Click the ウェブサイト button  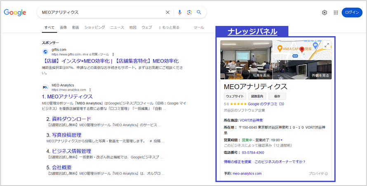(x=235, y=96)
